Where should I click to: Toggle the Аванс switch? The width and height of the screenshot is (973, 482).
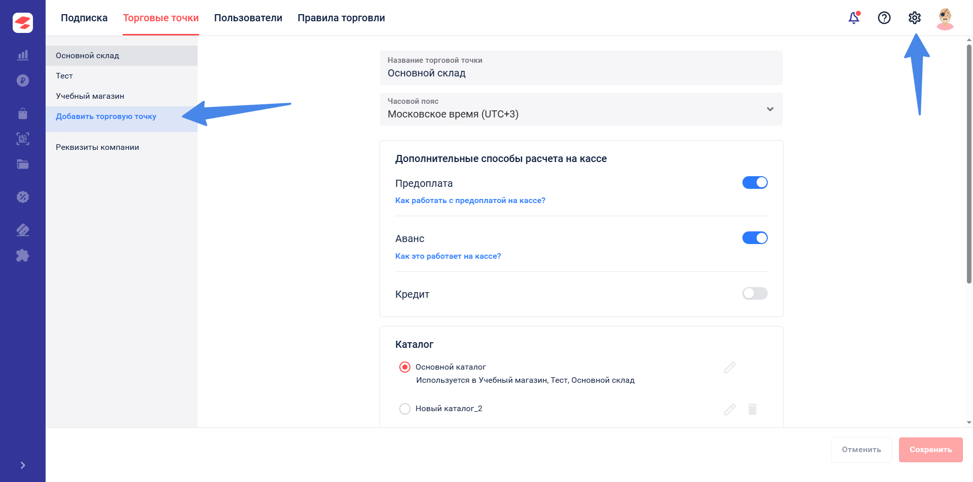point(755,238)
